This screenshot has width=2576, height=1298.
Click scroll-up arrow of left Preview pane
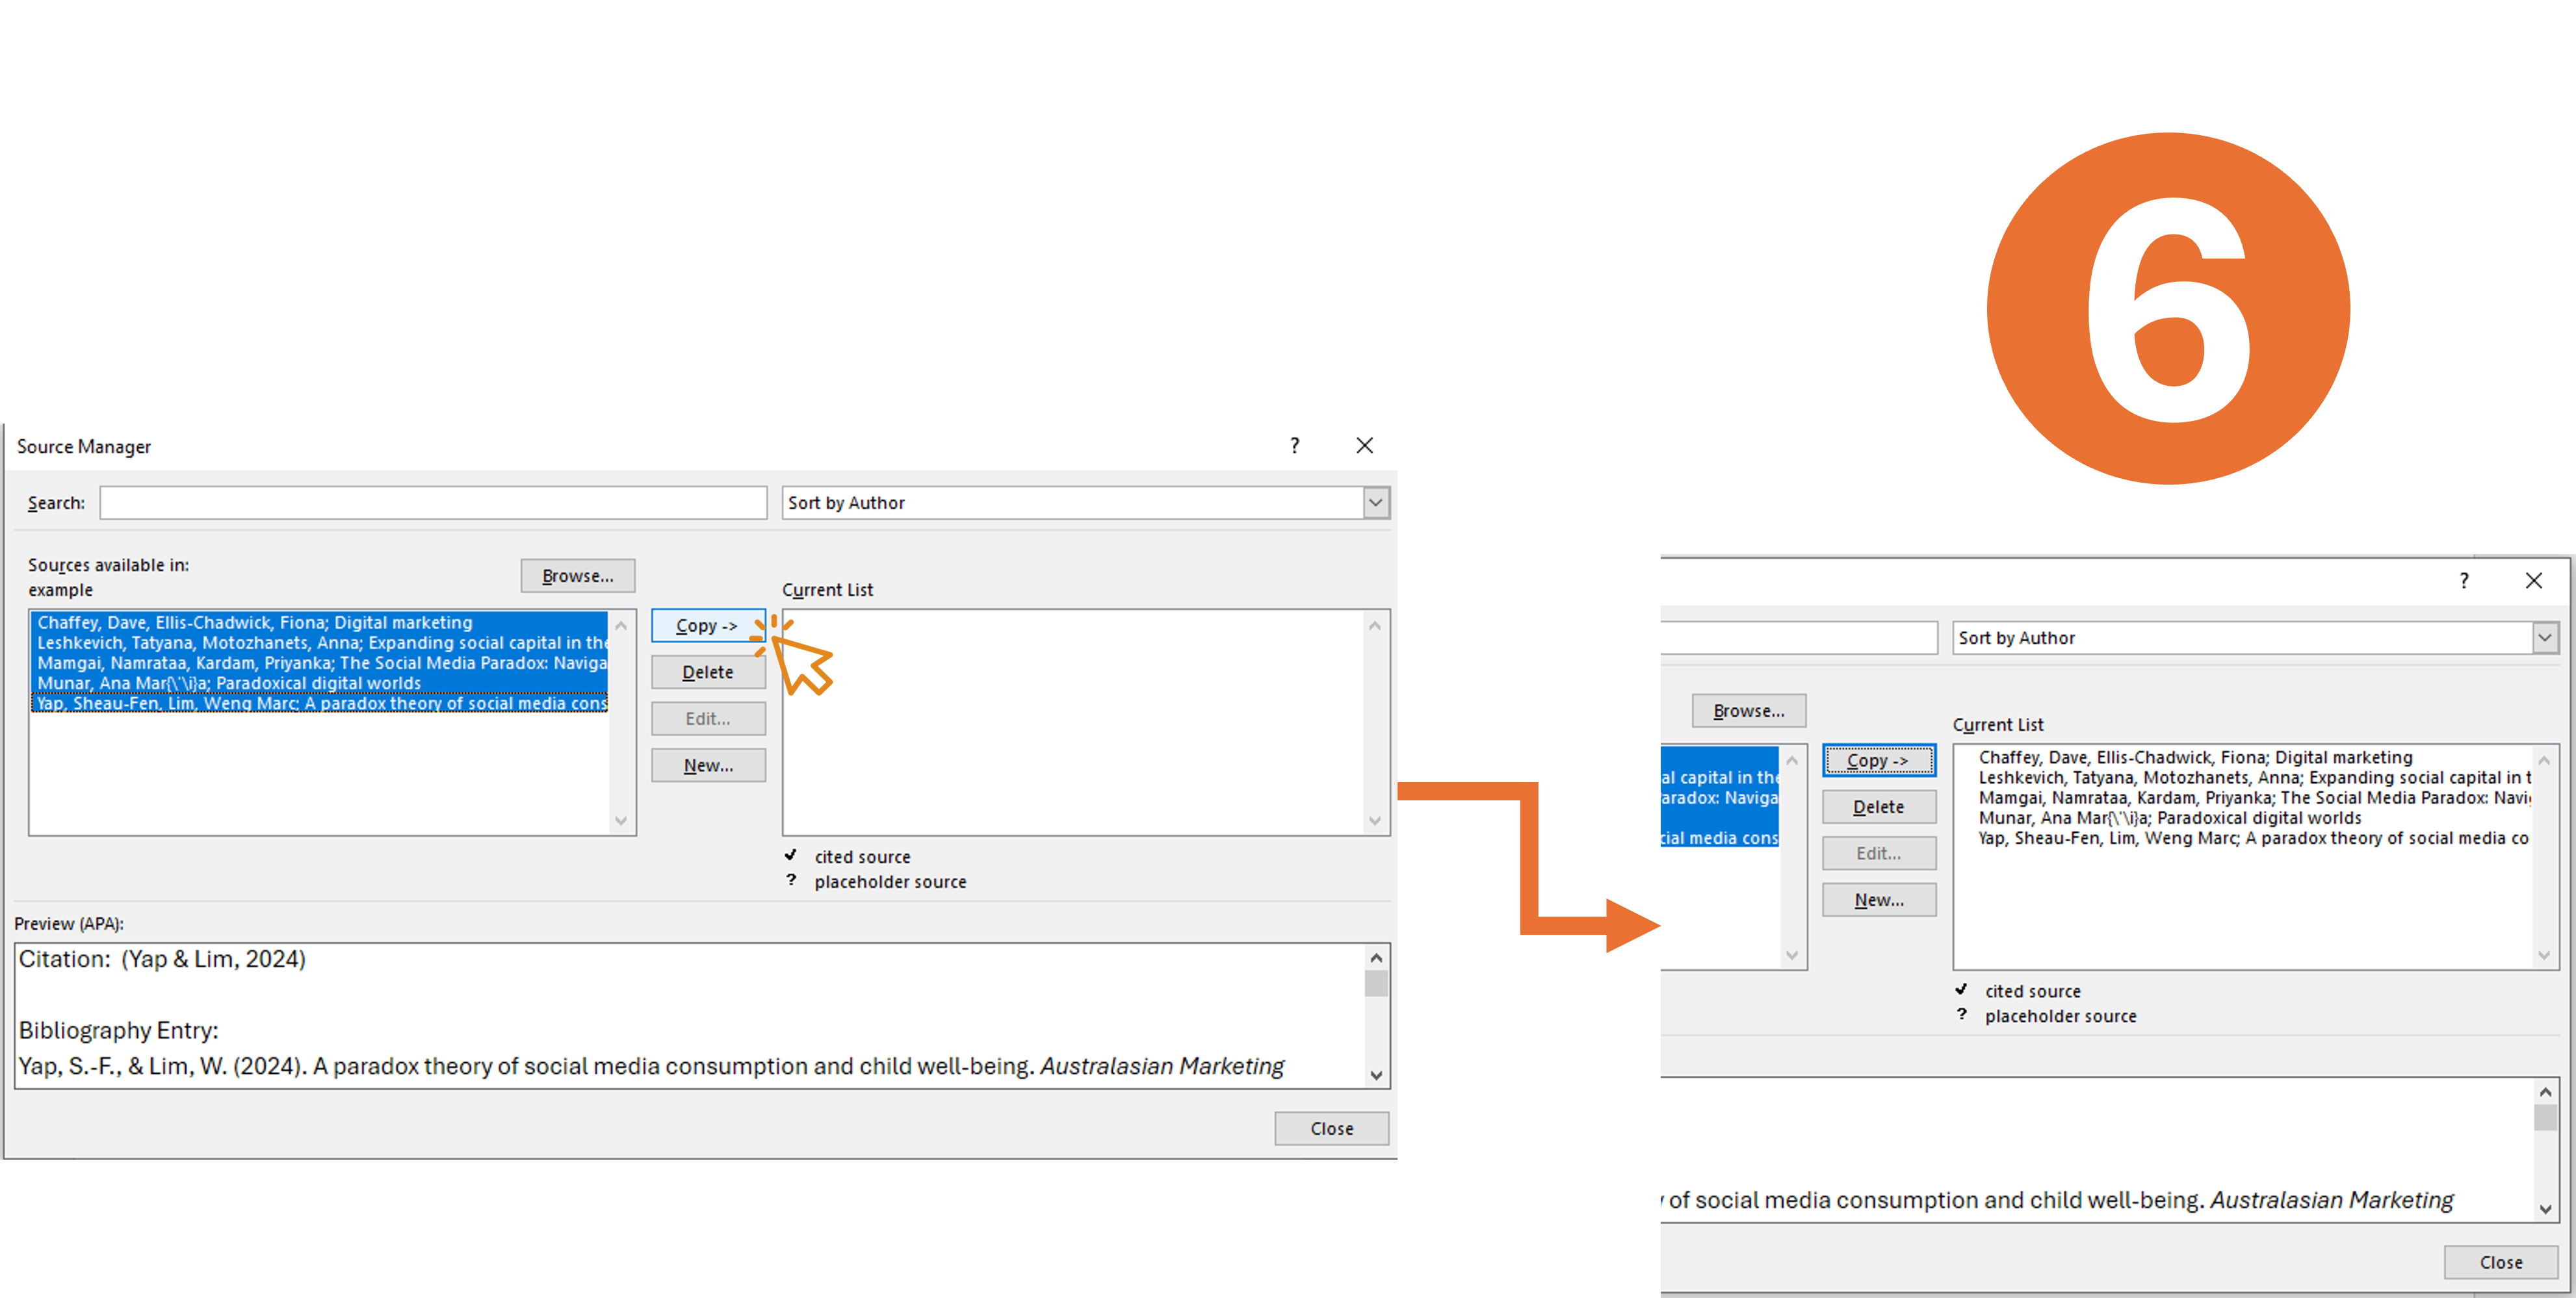[x=1376, y=958]
